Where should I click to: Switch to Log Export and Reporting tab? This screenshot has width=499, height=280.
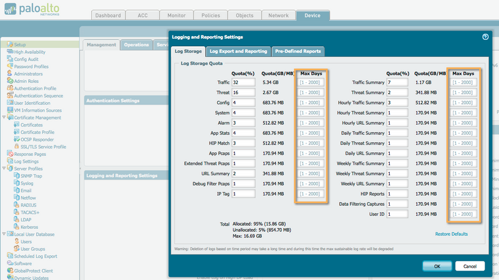[x=238, y=51]
